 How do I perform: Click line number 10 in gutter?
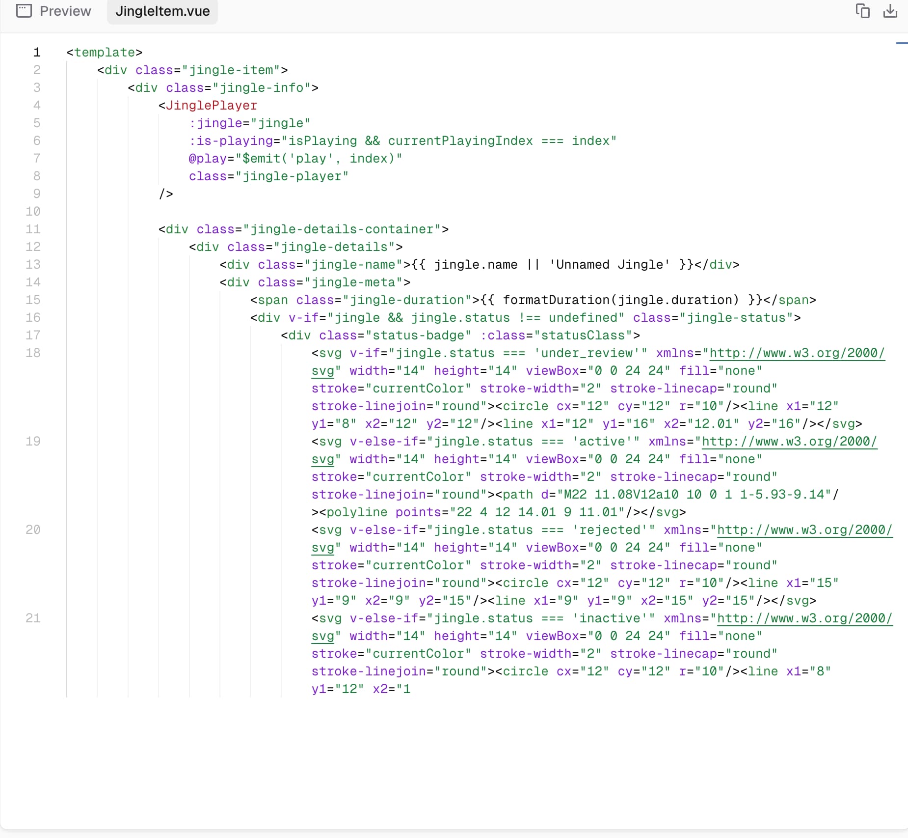[33, 212]
